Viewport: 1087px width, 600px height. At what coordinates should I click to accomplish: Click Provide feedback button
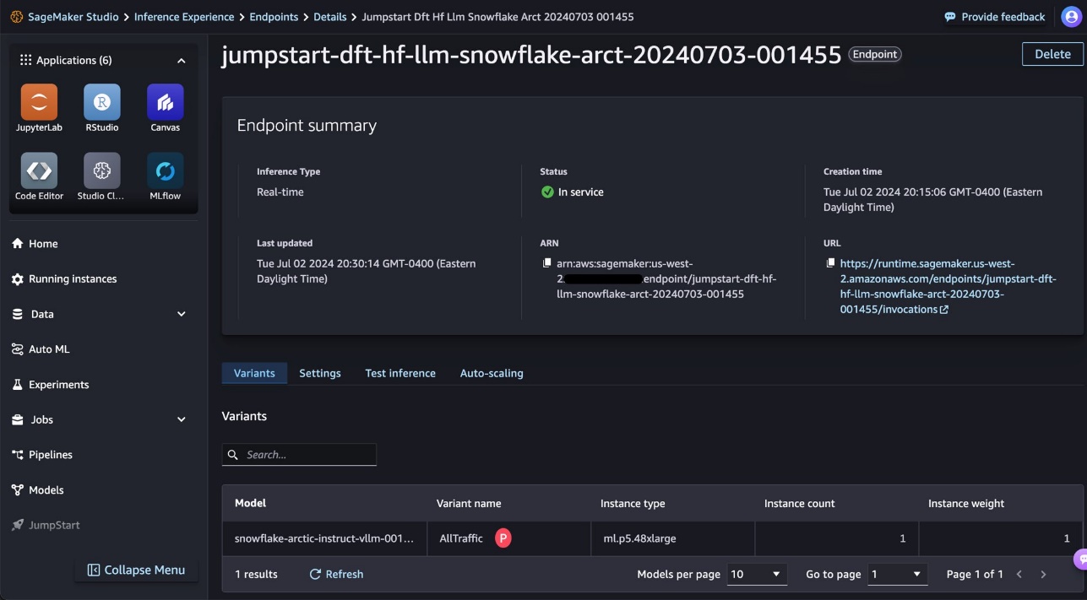[x=994, y=17]
